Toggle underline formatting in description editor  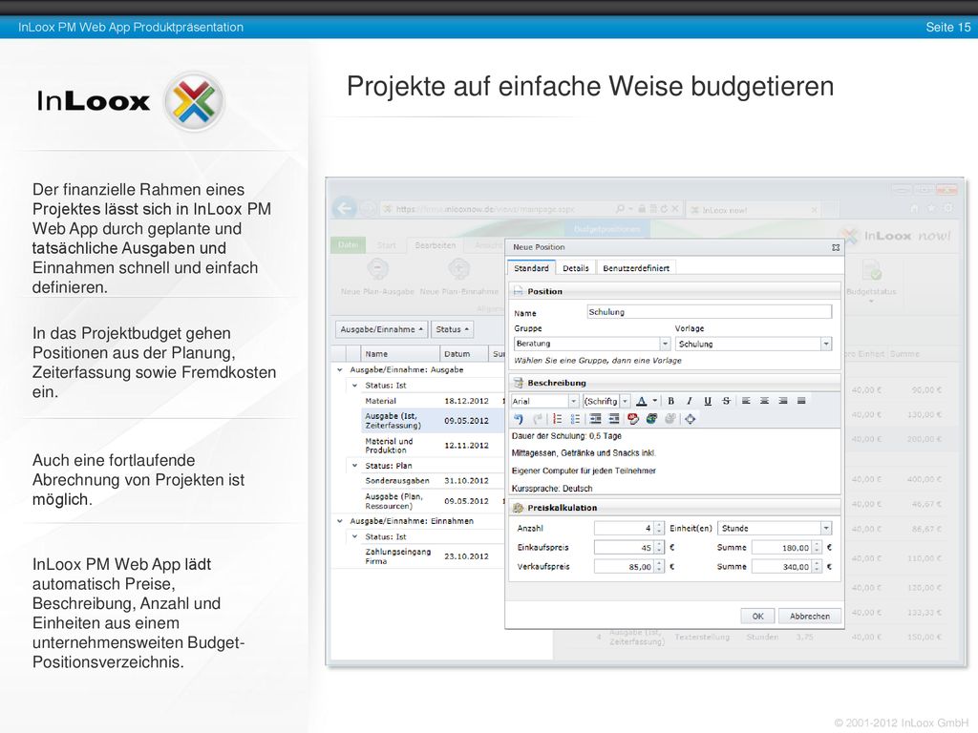click(x=708, y=401)
